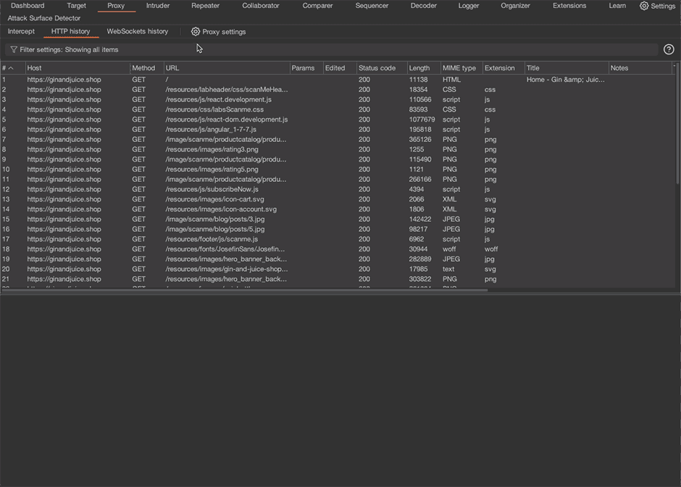Open the Extensions tab
The height and width of the screenshot is (487, 681).
[569, 6]
